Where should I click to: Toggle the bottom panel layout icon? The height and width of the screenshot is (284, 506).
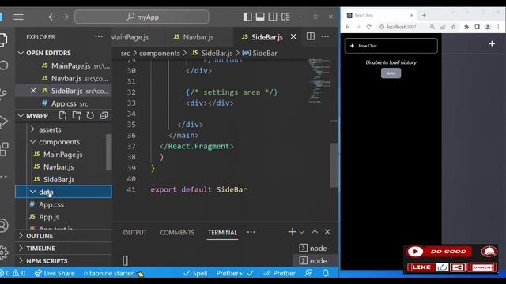click(x=260, y=17)
